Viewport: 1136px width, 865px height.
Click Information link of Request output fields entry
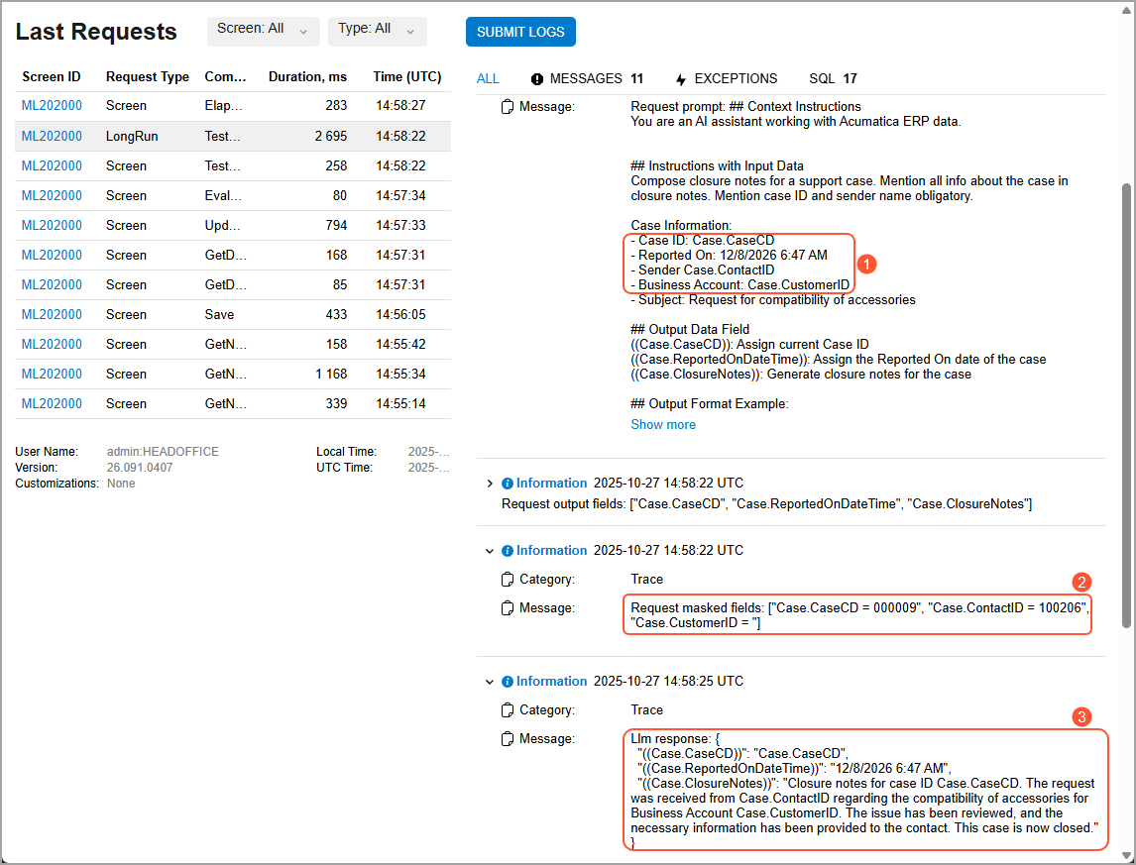pos(551,484)
